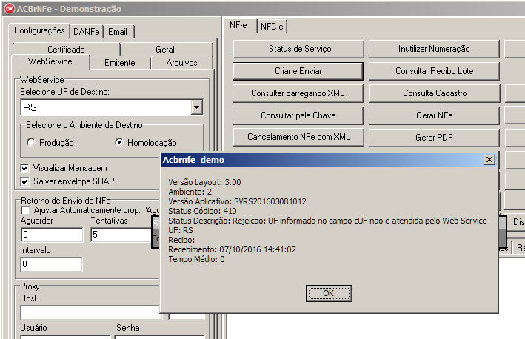The height and width of the screenshot is (339, 525).
Task: Click the Status de Serviço button
Action: coord(298,49)
